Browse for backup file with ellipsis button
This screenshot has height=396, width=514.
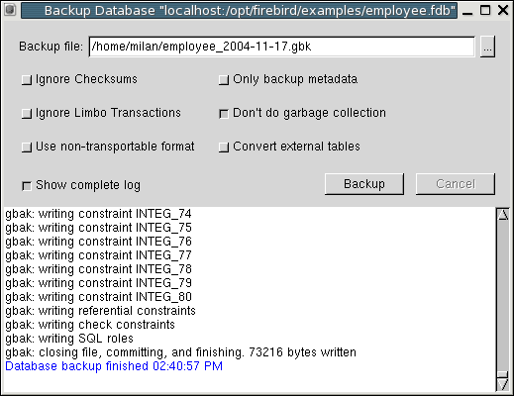tap(487, 47)
